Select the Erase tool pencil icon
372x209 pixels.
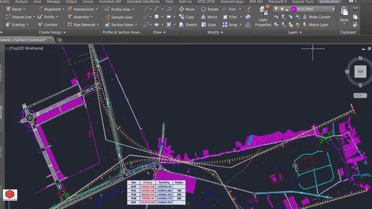[x=248, y=9]
